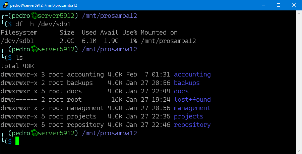Image resolution: width=302 pixels, height=154 pixels.
Task: Maximize the PuTTY terminal window
Action: tap(279, 5)
